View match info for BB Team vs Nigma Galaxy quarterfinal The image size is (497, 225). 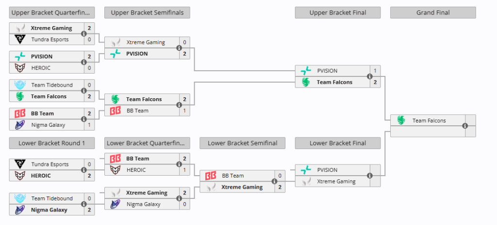tap(83, 120)
